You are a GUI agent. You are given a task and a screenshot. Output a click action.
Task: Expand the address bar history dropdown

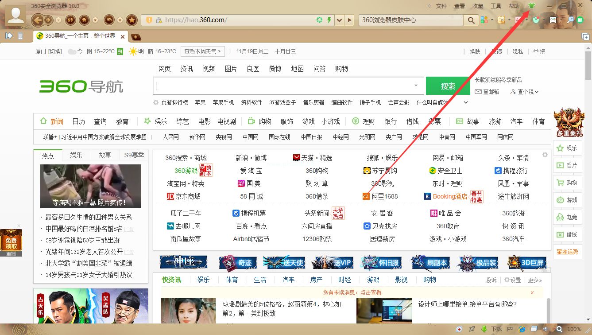click(339, 20)
